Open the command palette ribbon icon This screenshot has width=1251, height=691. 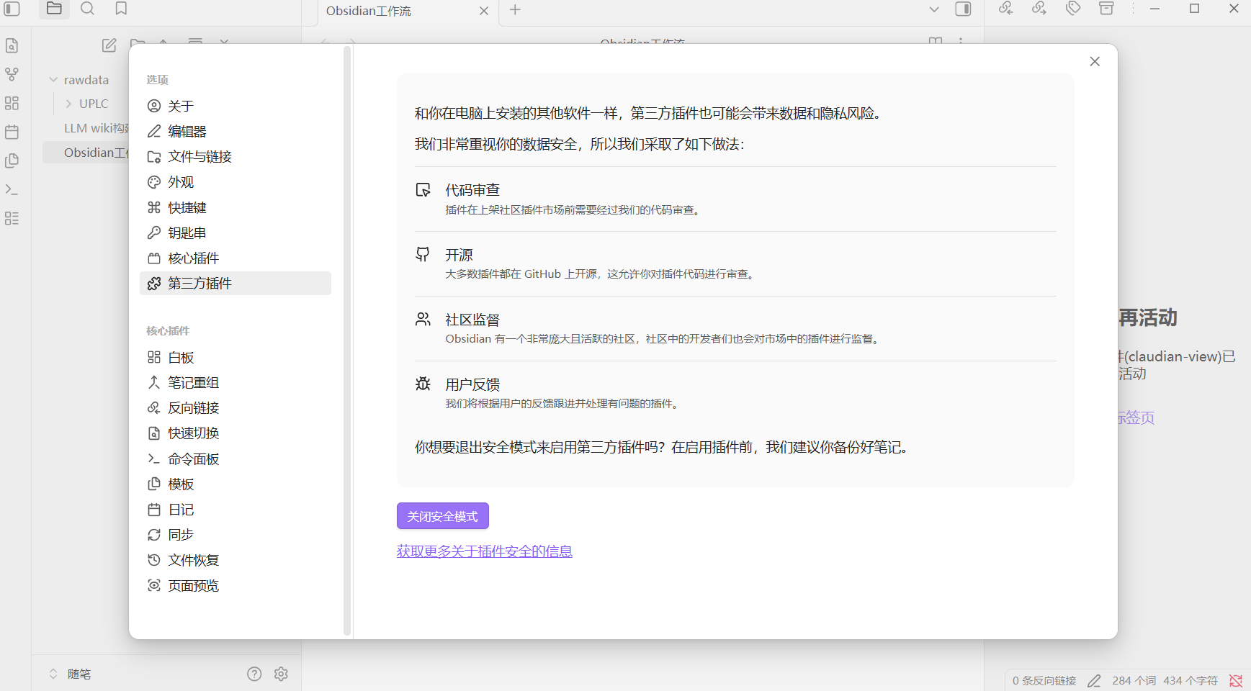pos(12,189)
